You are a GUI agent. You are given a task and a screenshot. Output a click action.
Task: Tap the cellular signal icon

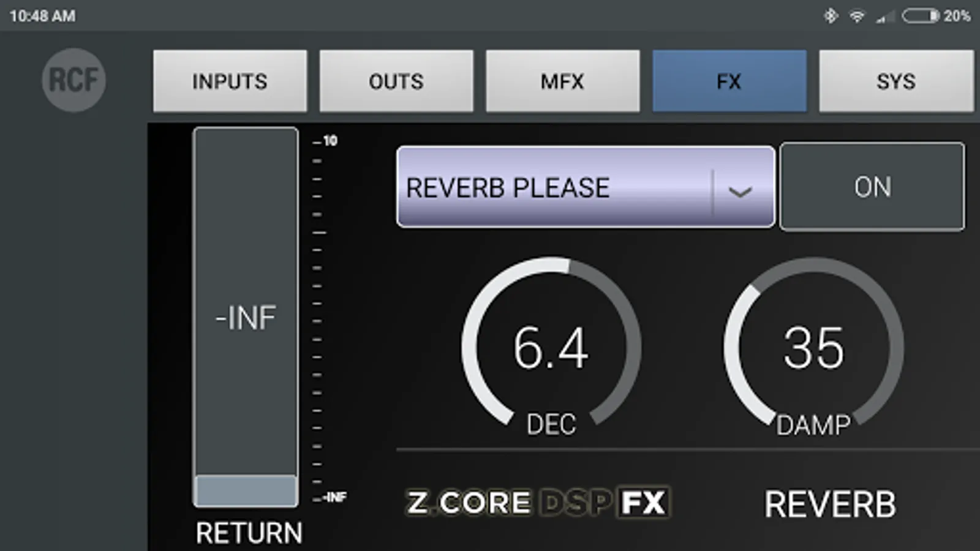[x=884, y=17]
